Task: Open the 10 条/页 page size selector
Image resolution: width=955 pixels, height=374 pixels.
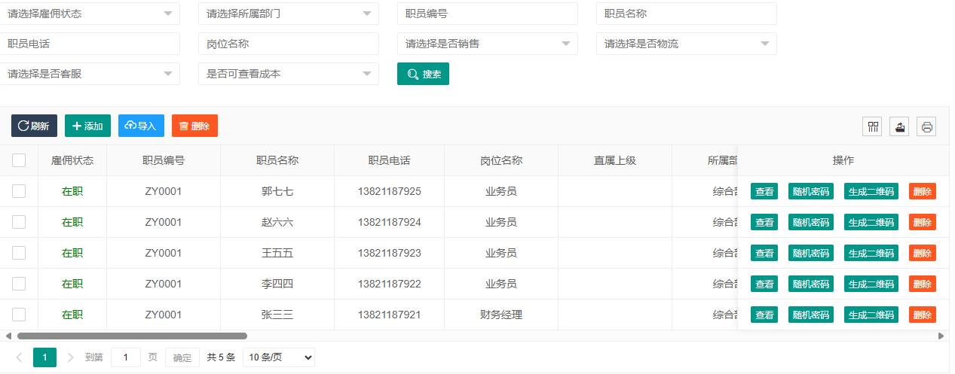Action: click(x=278, y=357)
